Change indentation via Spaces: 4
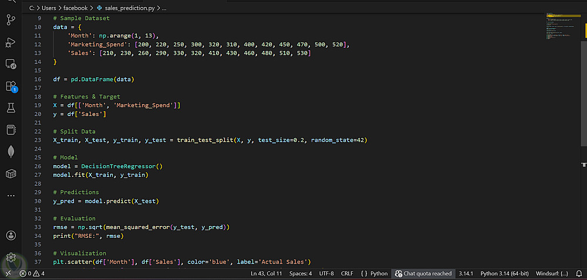 [x=301, y=274]
